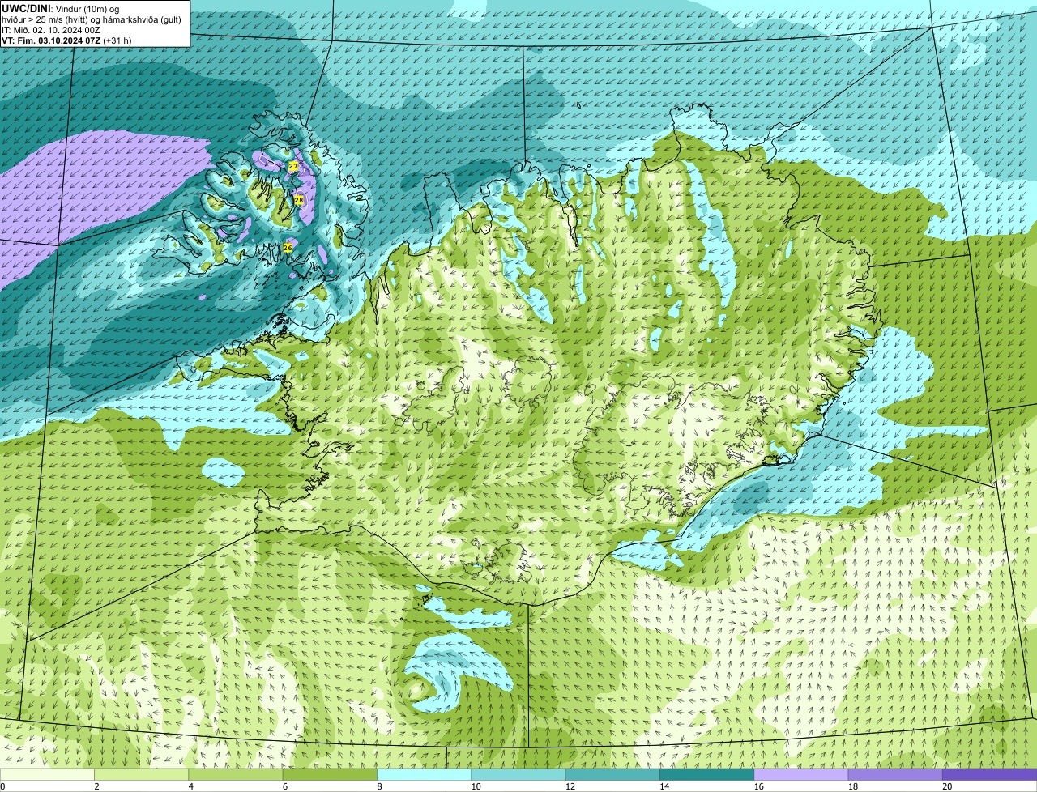Select the 6–8 m/s olive green legend color
Image resolution: width=1037 pixels, height=792 pixels.
pos(330,775)
